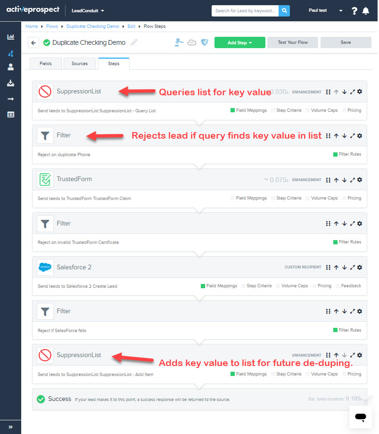This screenshot has height=434, width=379.
Task: Go to Flows breadcrumb
Action: tap(52, 26)
